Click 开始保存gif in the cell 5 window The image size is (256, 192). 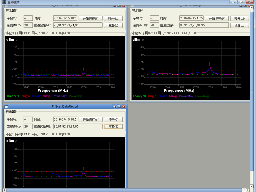[x=217, y=18]
